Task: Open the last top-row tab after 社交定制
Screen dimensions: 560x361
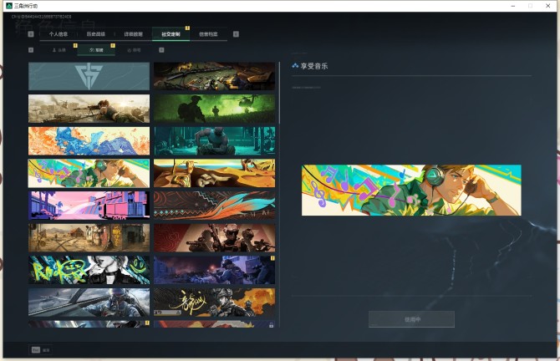Action: click(x=208, y=34)
